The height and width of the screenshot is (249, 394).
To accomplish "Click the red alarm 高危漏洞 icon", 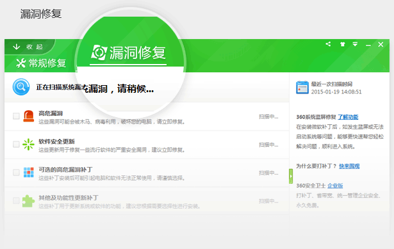I will (28, 116).
